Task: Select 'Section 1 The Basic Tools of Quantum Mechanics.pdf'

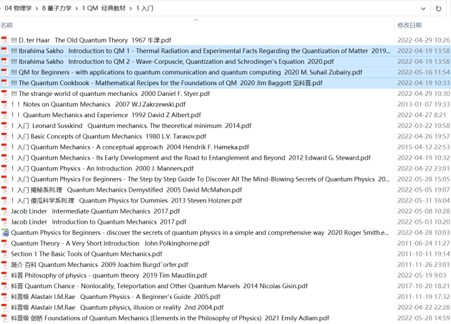Action: click(x=86, y=254)
